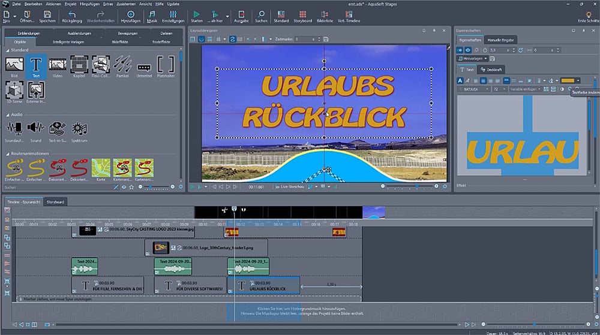Switch to the Storyboard tab

tap(56, 201)
